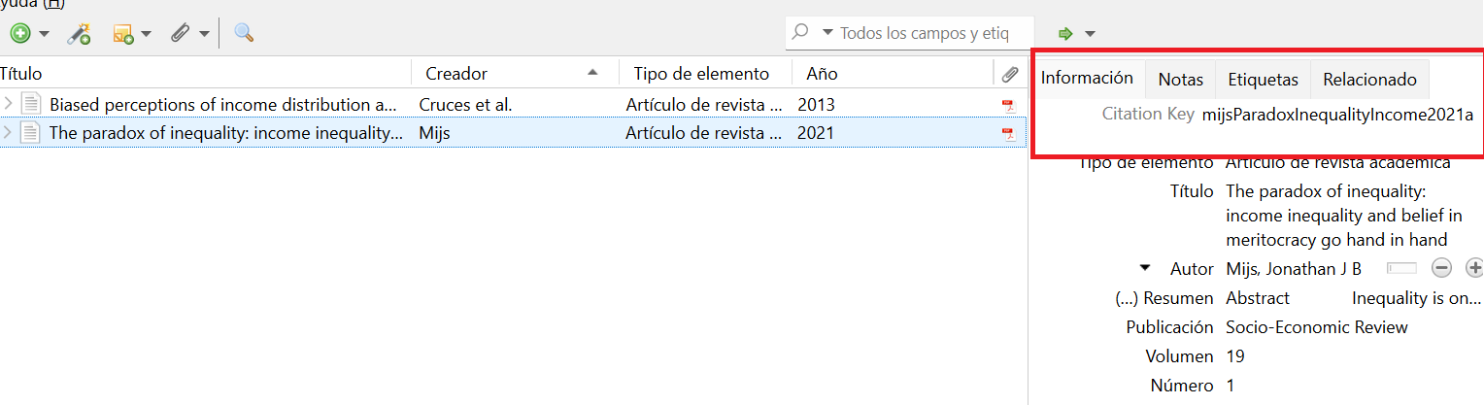The width and height of the screenshot is (1484, 405).
Task: Click the green New Item plus icon
Action: click(x=19, y=34)
